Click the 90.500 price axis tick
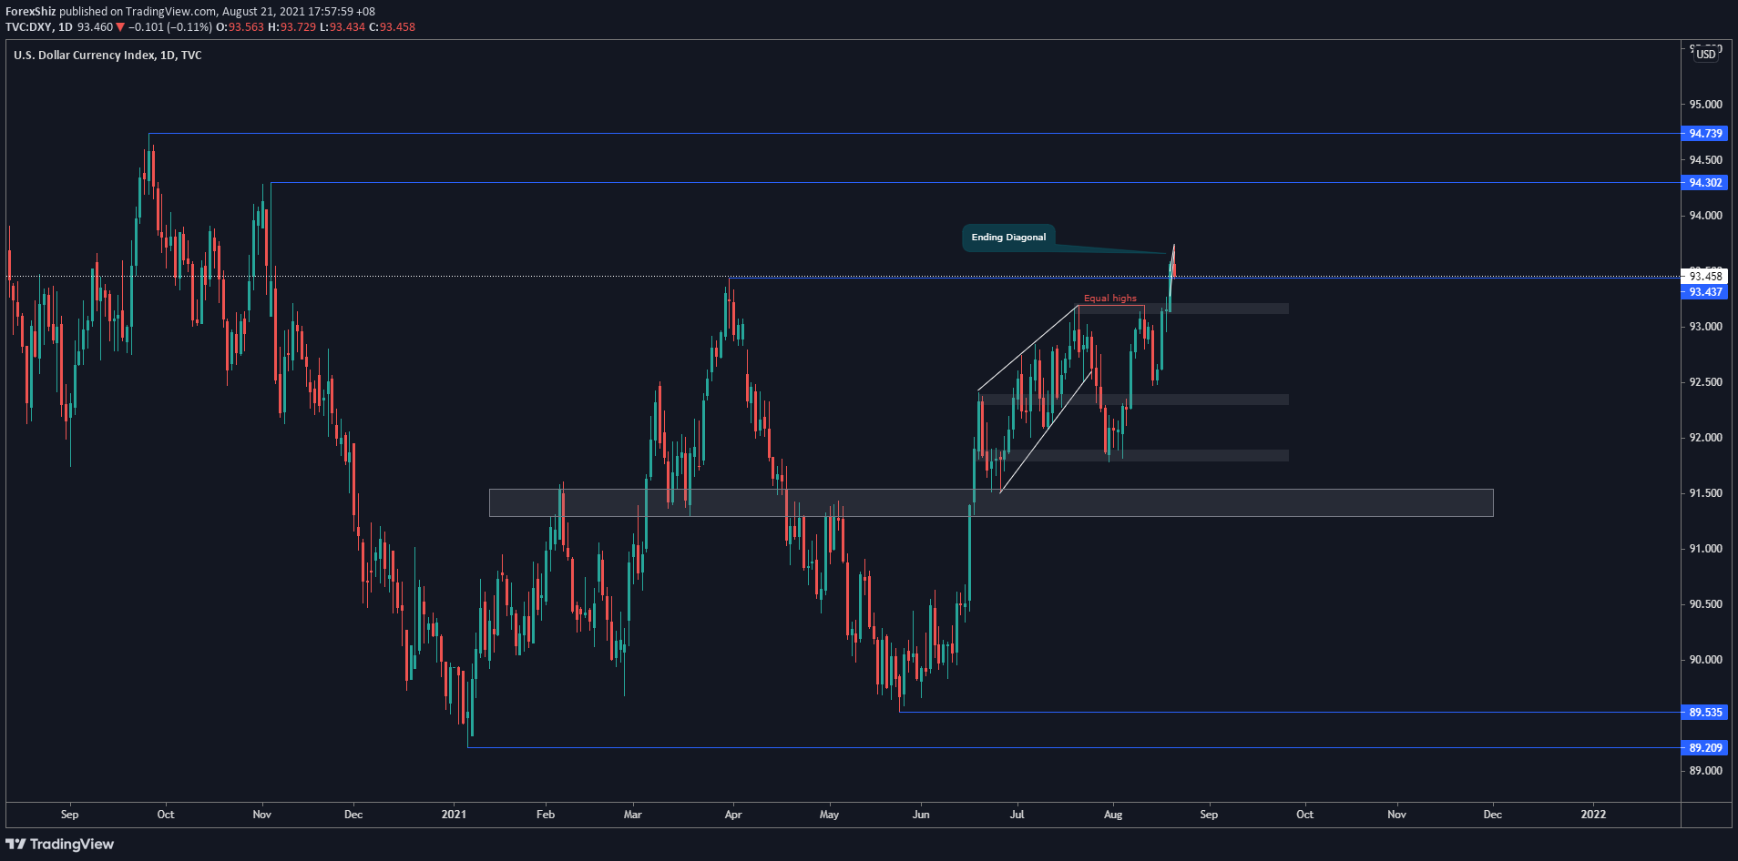1738x861 pixels. (1705, 604)
